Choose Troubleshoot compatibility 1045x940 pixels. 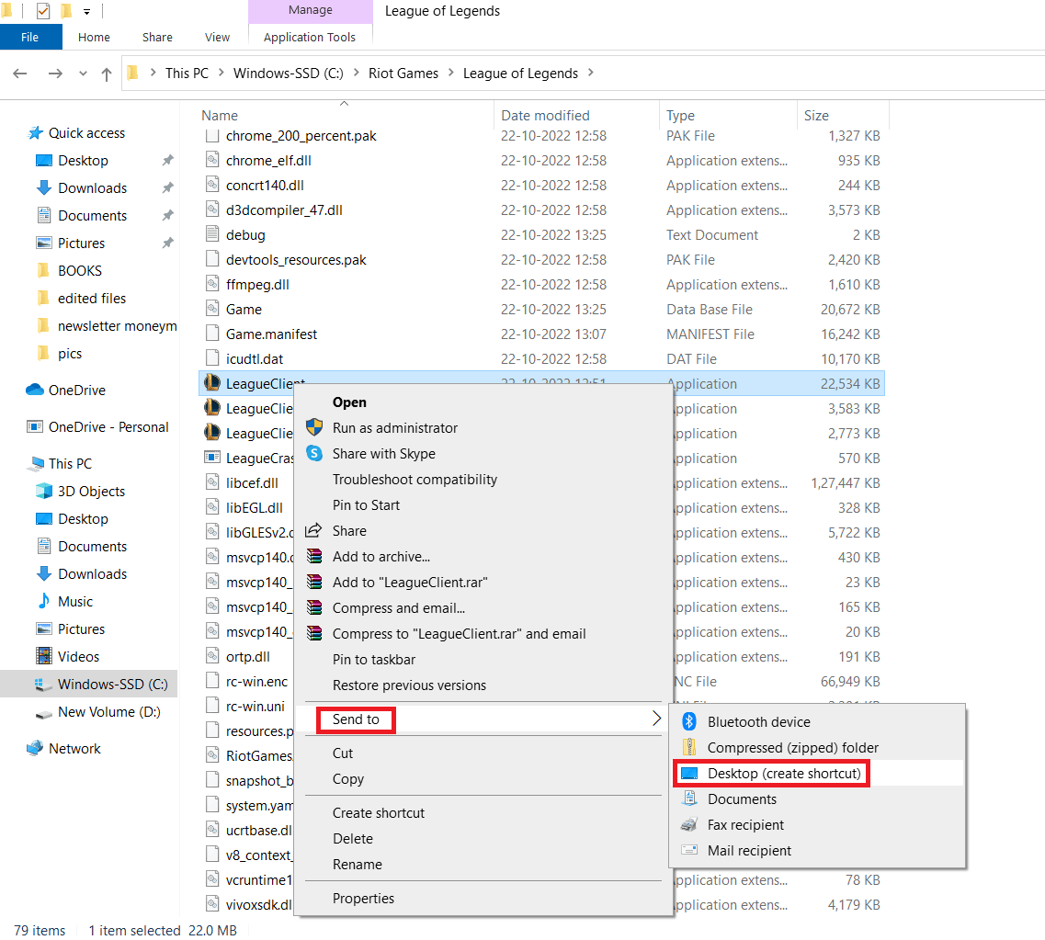pyautogui.click(x=415, y=480)
